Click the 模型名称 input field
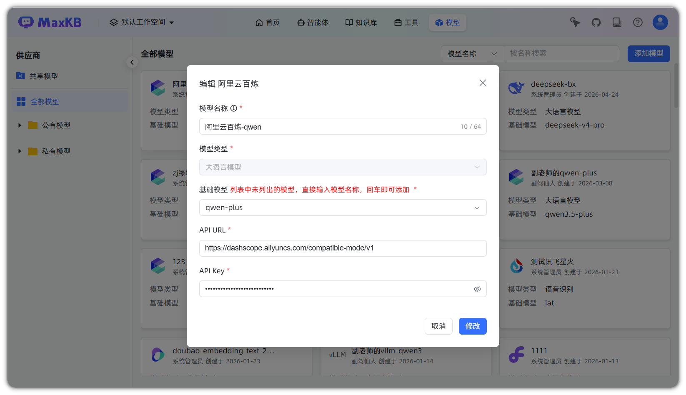 343,126
